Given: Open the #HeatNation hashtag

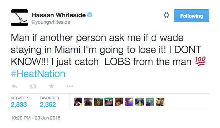Looking at the screenshot, I should pos(38,74).
